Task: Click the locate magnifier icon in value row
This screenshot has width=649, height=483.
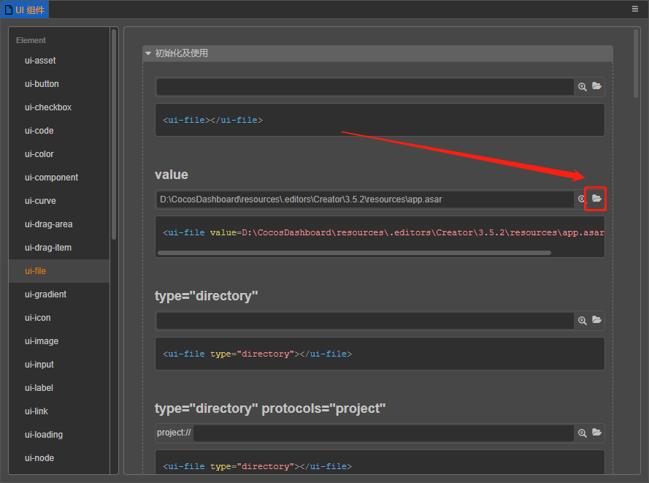Action: click(582, 199)
